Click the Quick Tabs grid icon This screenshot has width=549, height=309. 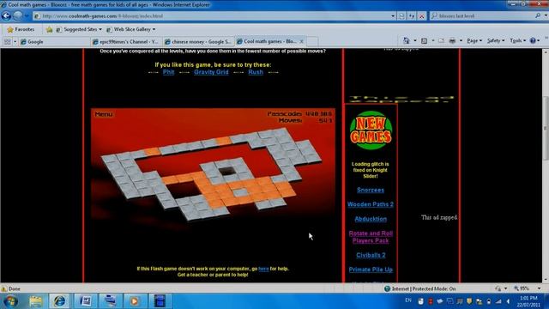click(8, 41)
